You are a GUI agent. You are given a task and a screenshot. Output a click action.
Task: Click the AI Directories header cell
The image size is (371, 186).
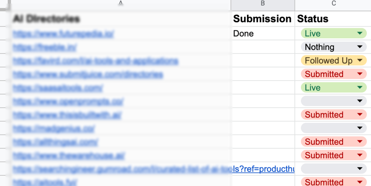click(x=121, y=19)
